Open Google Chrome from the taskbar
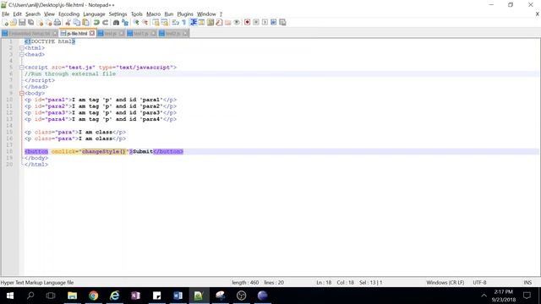 tap(94, 296)
